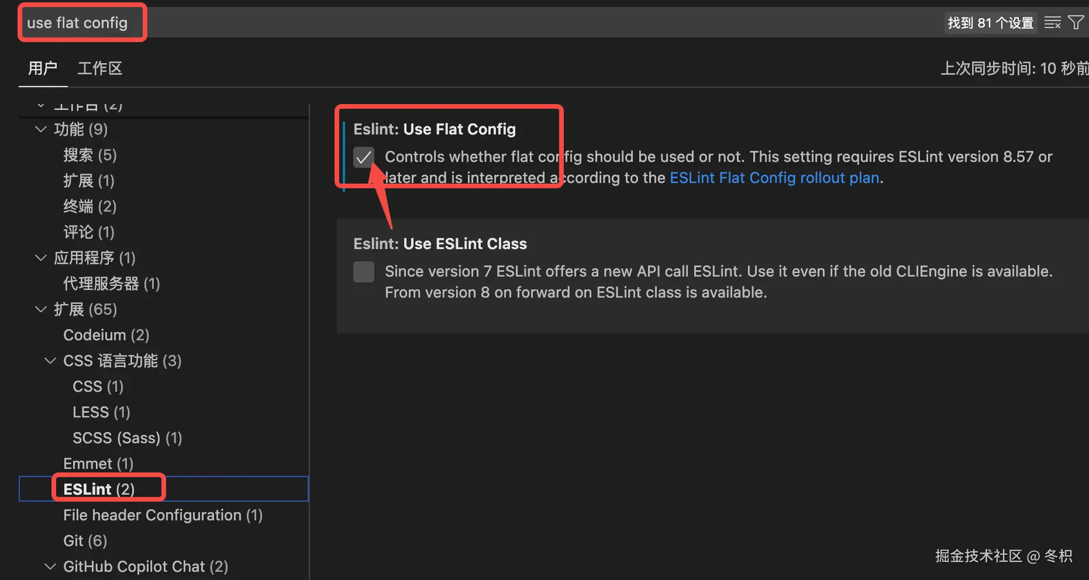Open the ESLint Flat Config rollout plan link

coord(774,178)
